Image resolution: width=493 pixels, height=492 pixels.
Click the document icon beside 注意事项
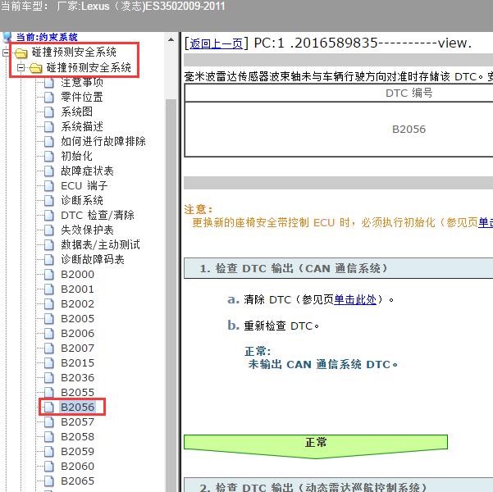[48, 82]
